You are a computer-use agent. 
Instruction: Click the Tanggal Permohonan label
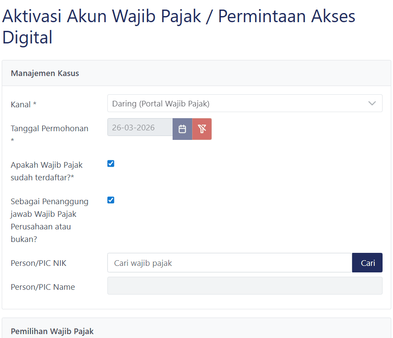click(49, 129)
